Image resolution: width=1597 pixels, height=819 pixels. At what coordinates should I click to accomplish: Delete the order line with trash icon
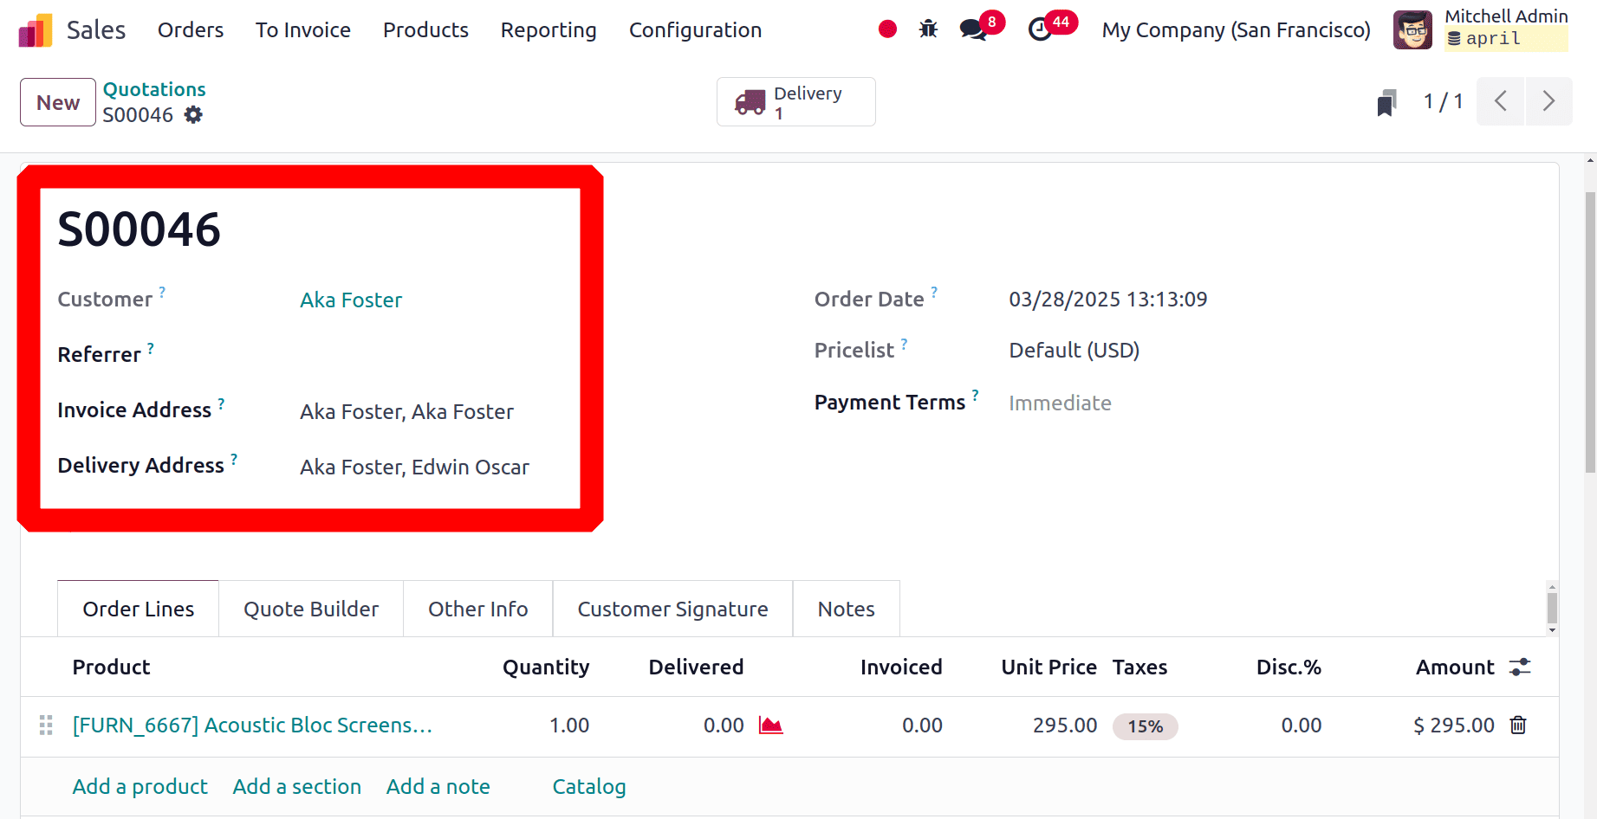coord(1517,725)
